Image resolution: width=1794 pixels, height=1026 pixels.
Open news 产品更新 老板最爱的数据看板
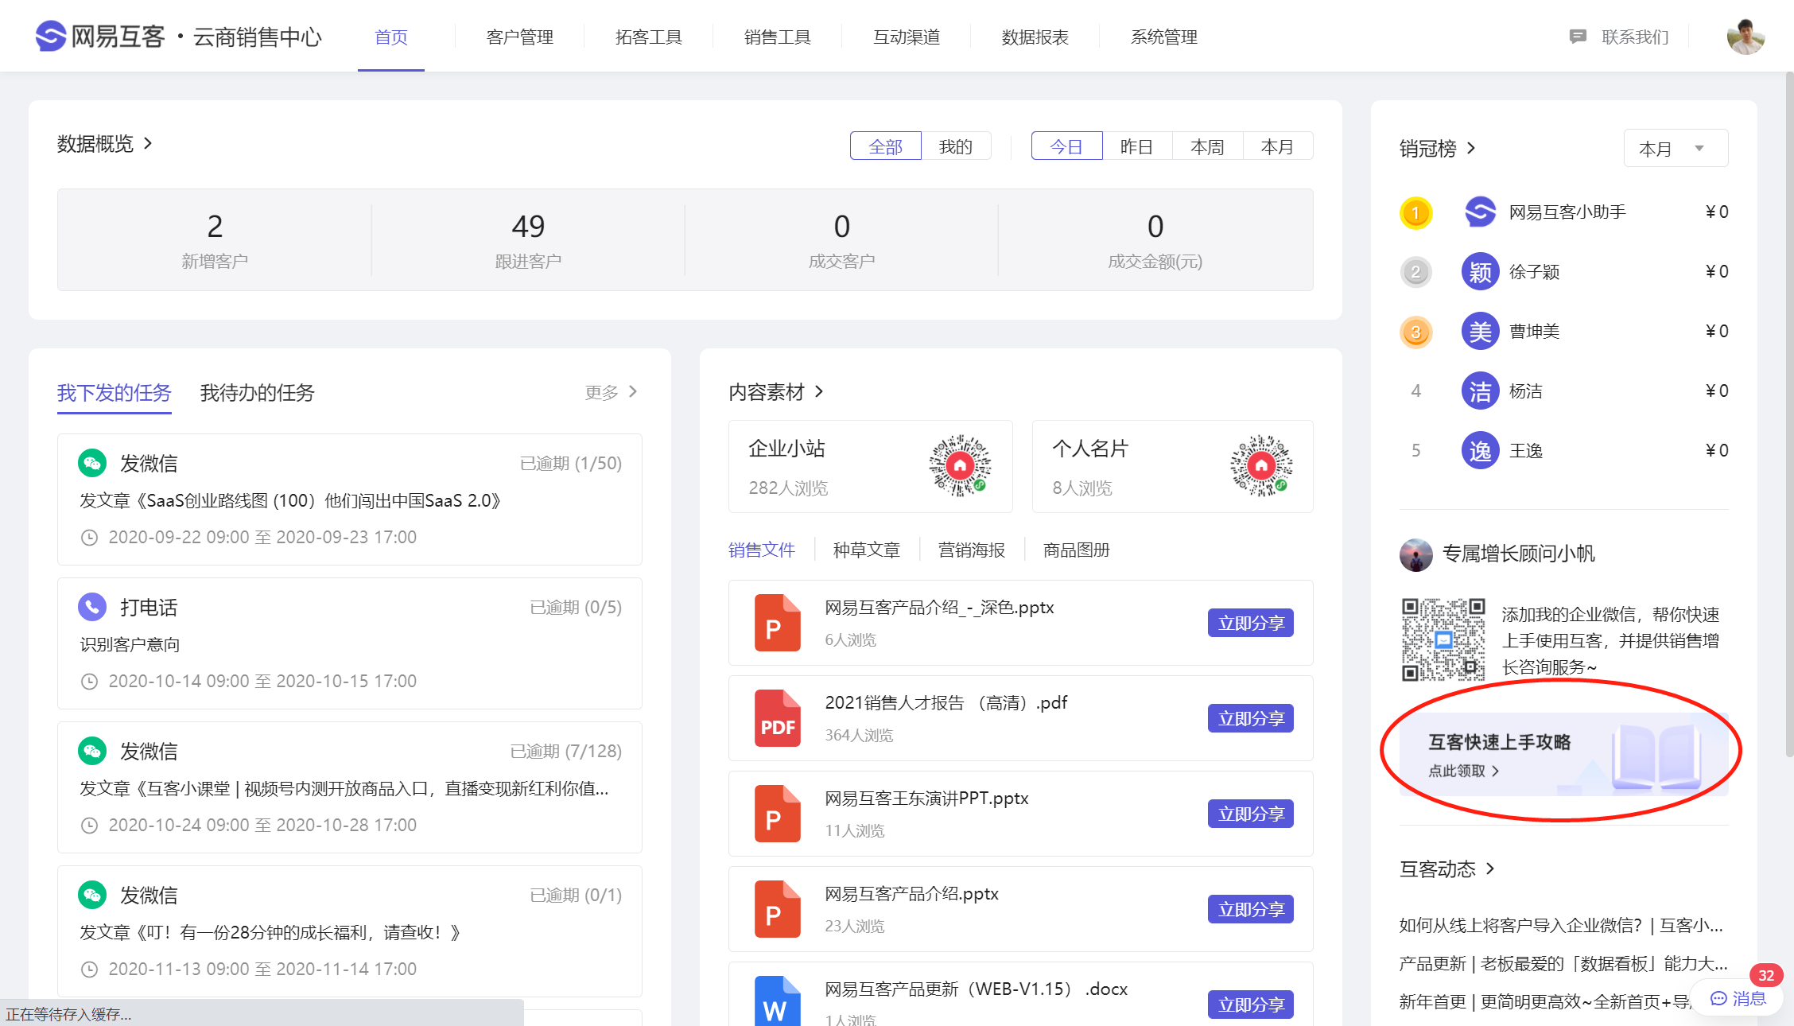[1563, 963]
